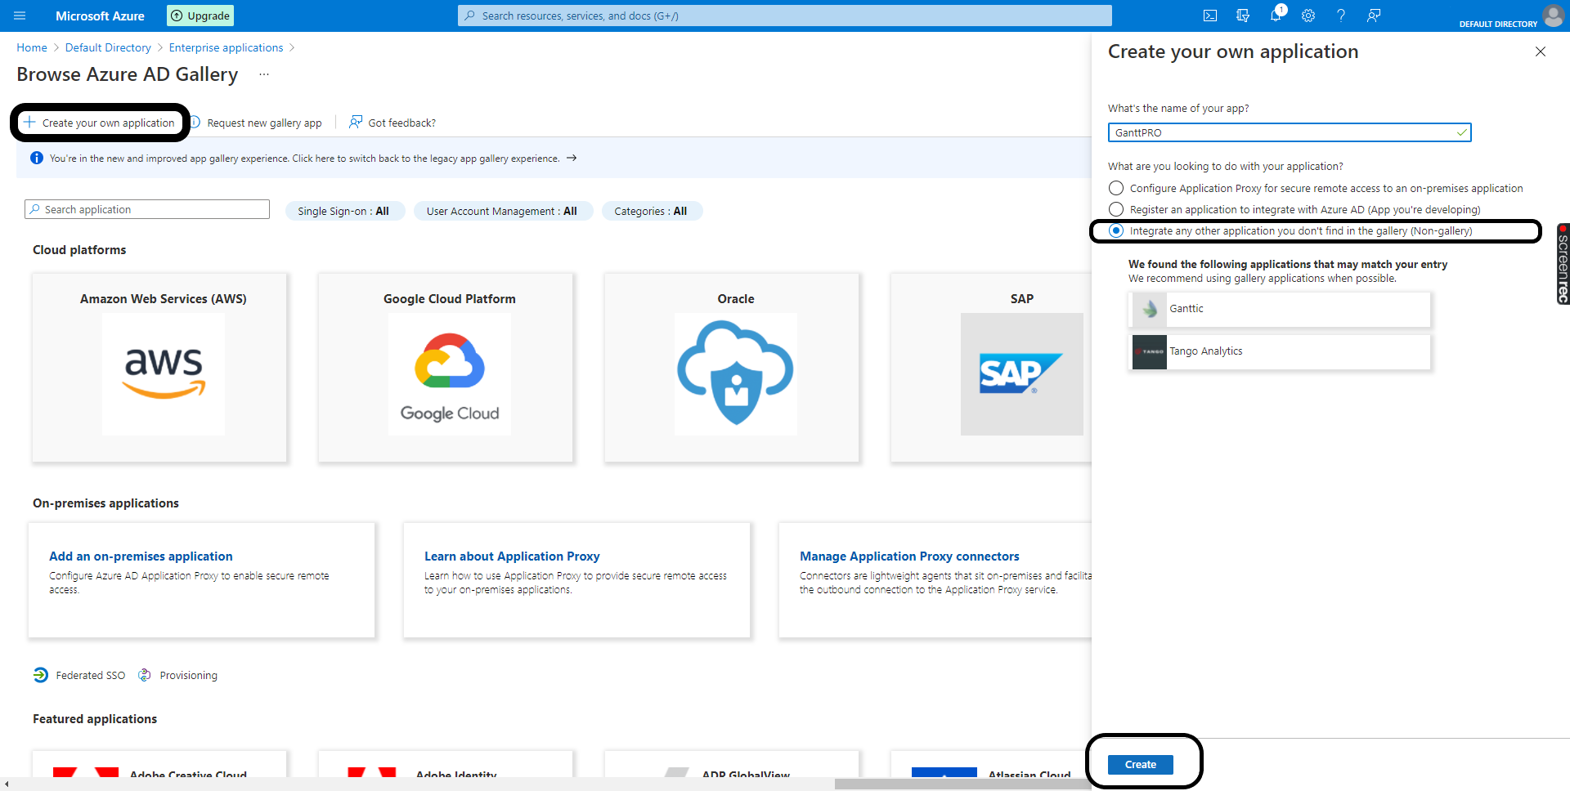Open the Directories and subscriptions filter icon
This screenshot has width=1570, height=791.
pyautogui.click(x=1243, y=16)
